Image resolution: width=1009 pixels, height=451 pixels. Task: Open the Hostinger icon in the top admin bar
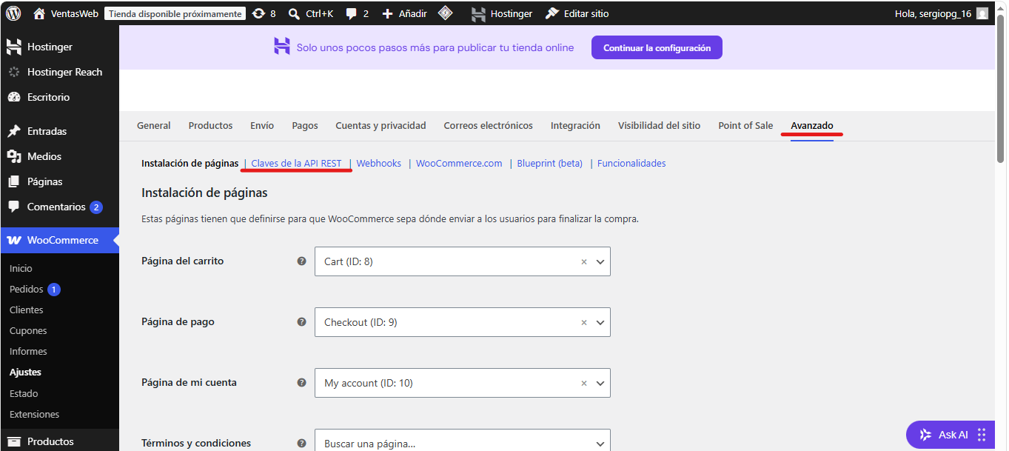pos(479,13)
